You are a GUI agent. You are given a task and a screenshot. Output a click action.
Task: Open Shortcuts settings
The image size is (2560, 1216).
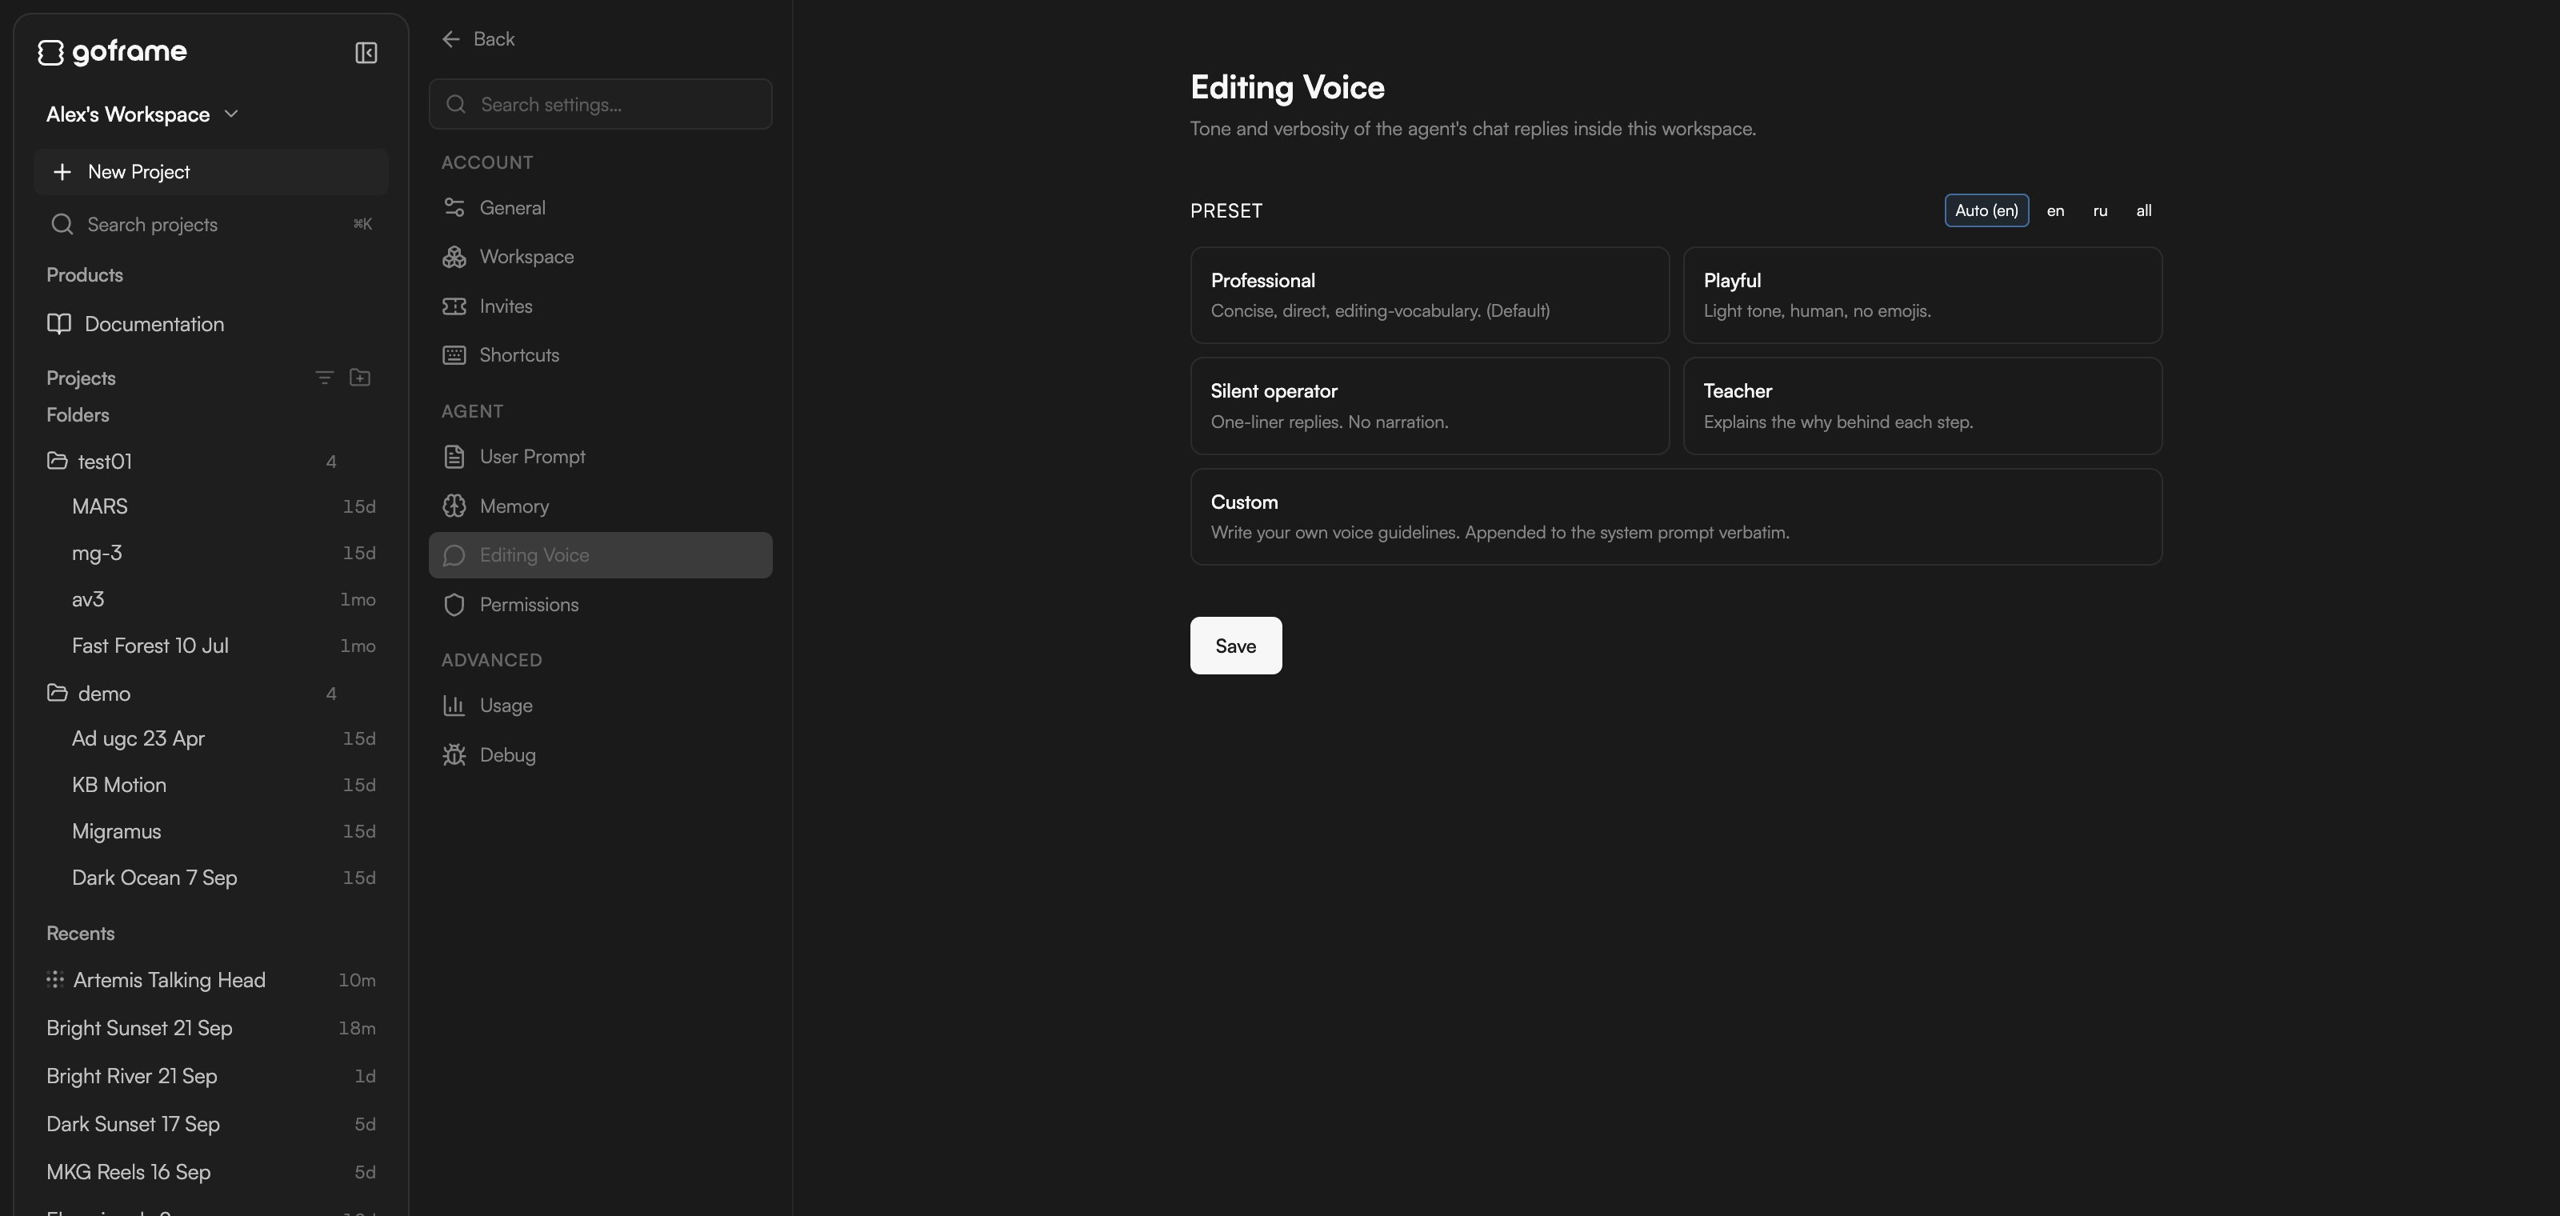[600, 354]
